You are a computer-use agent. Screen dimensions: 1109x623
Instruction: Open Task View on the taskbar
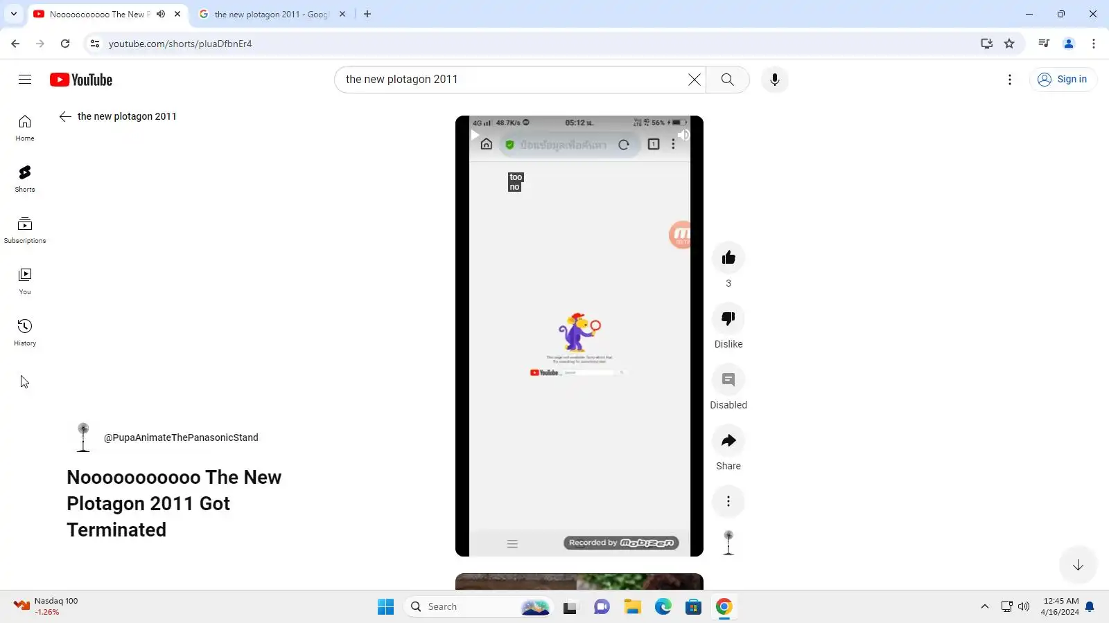click(570, 607)
